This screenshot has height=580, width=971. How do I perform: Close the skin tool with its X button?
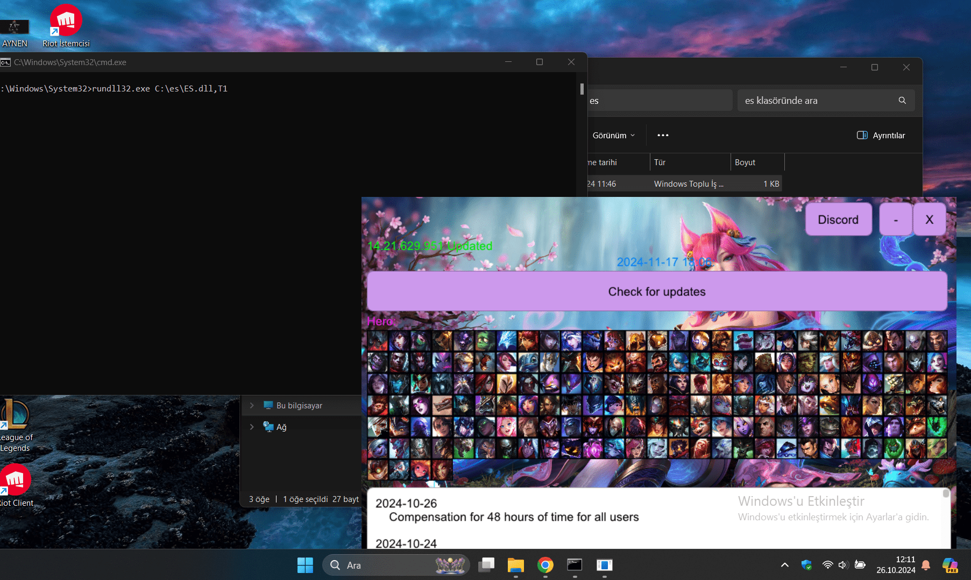(929, 220)
